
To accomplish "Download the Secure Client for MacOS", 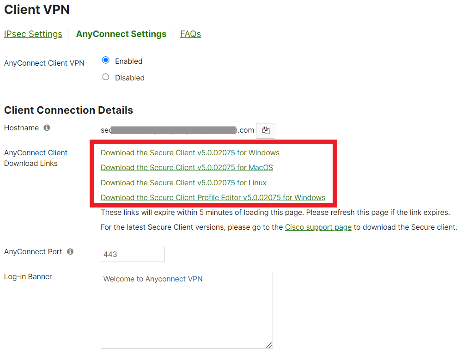I will (187, 168).
